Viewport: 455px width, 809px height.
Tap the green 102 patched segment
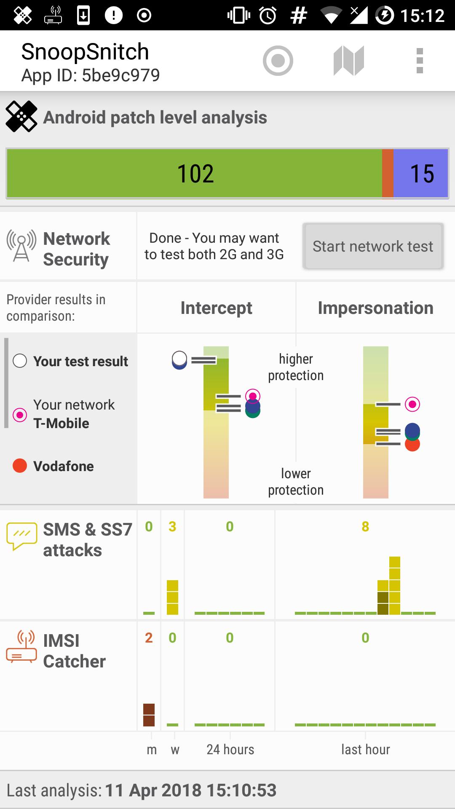click(x=195, y=173)
